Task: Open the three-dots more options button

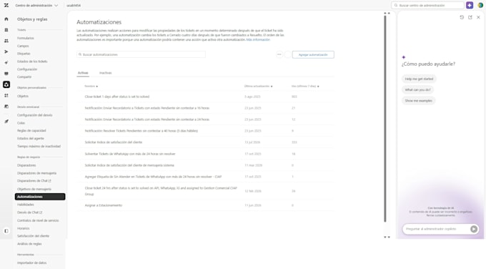Action: tap(279, 54)
